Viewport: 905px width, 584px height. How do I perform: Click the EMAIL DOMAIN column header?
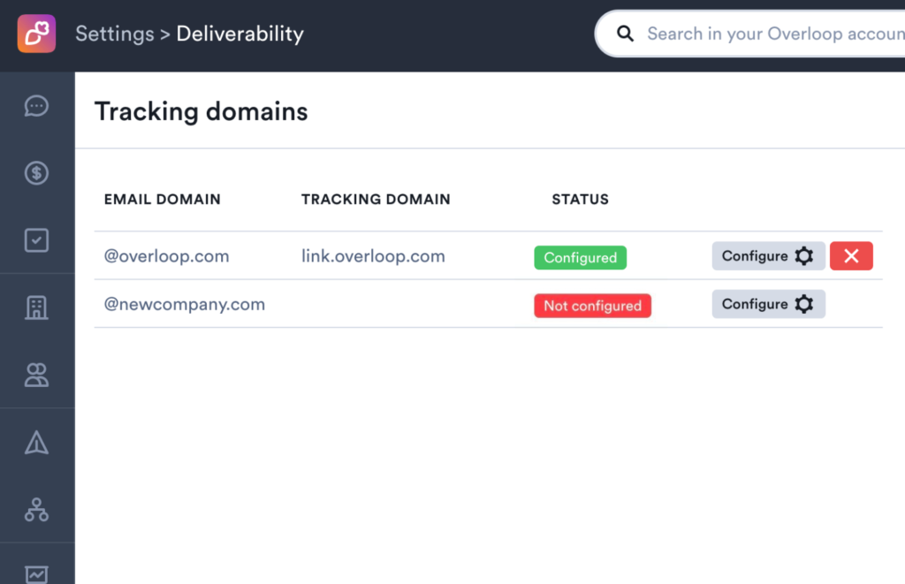click(163, 199)
